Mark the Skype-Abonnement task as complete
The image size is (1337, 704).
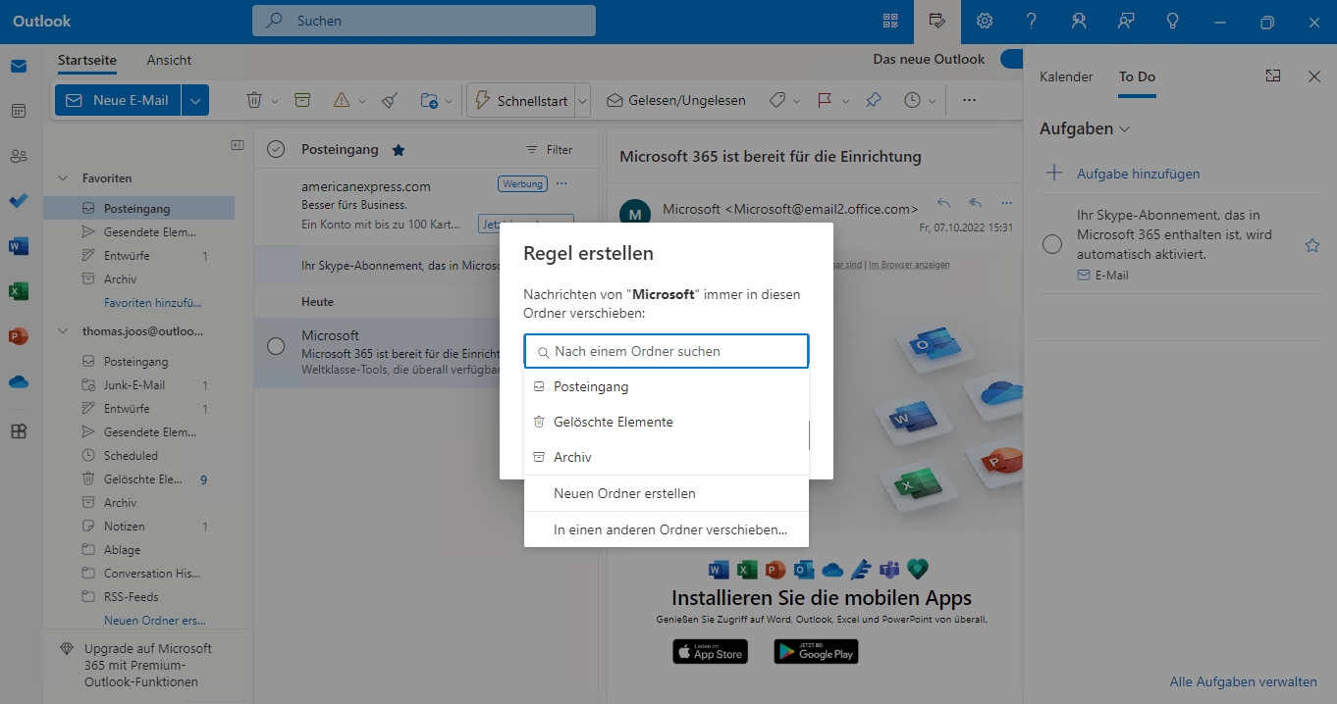(x=1052, y=244)
